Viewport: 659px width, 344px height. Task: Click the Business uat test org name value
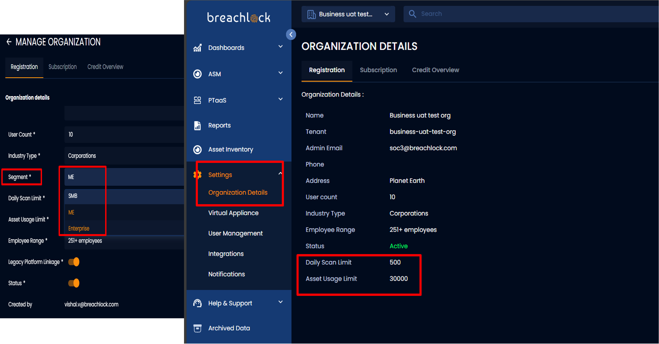420,116
